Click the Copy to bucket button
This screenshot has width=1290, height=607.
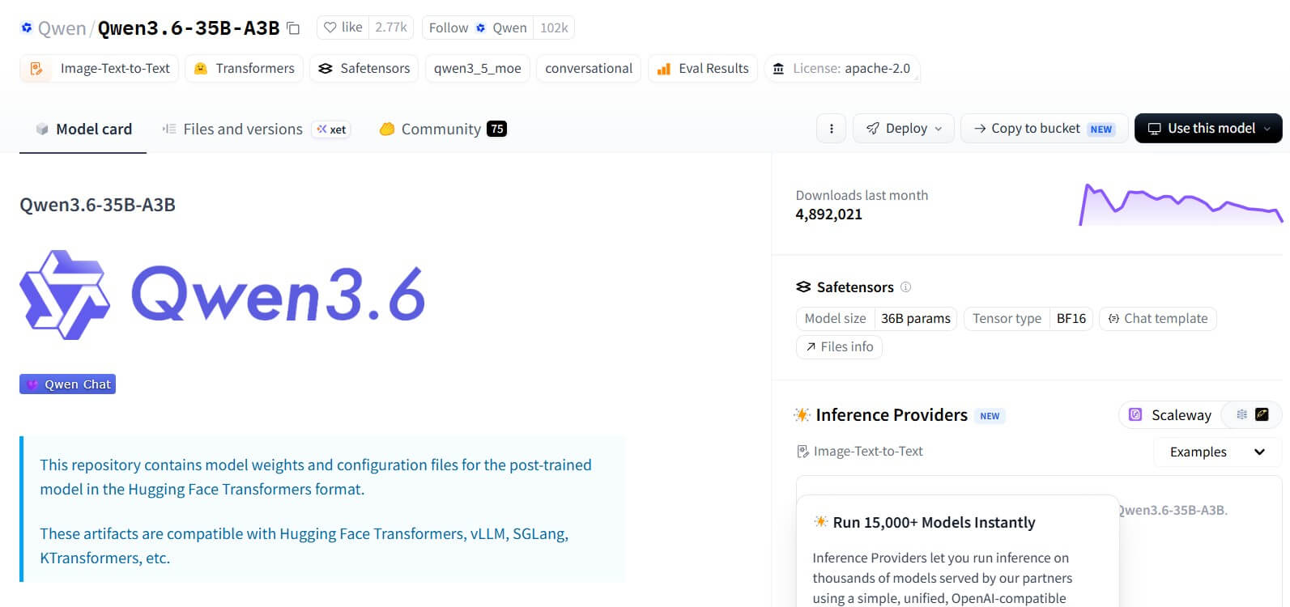tap(1044, 128)
